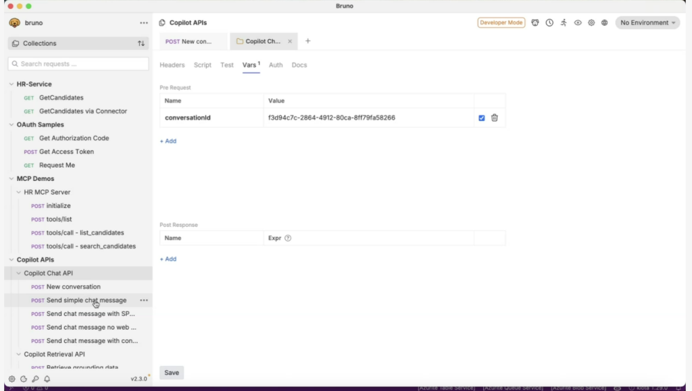Image resolution: width=692 pixels, height=391 pixels.
Task: Open the No Environment dropdown
Action: point(647,23)
